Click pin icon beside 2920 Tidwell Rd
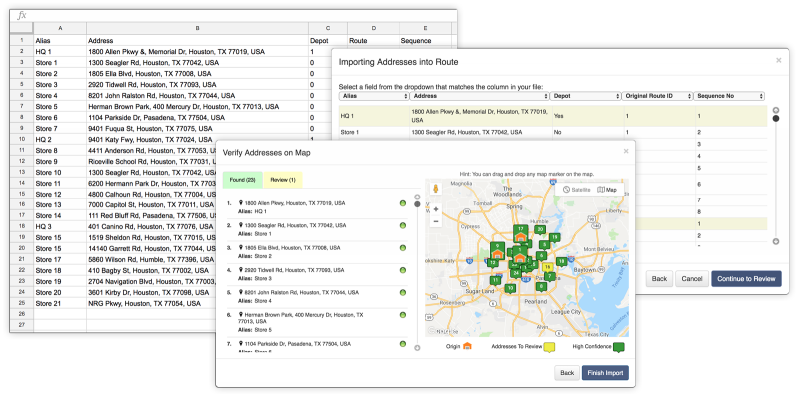This screenshot has width=799, height=397. click(241, 270)
